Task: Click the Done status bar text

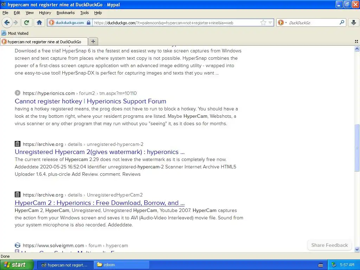Action: pos(5,256)
